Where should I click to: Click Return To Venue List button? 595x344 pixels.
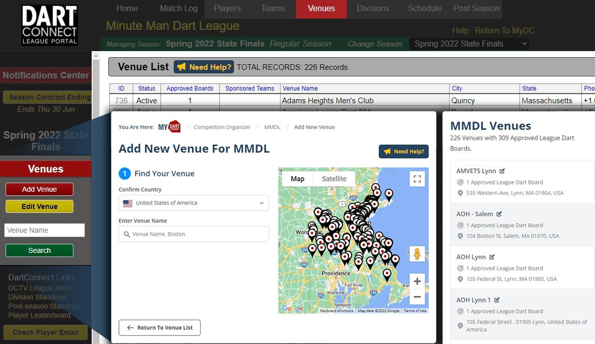point(160,328)
